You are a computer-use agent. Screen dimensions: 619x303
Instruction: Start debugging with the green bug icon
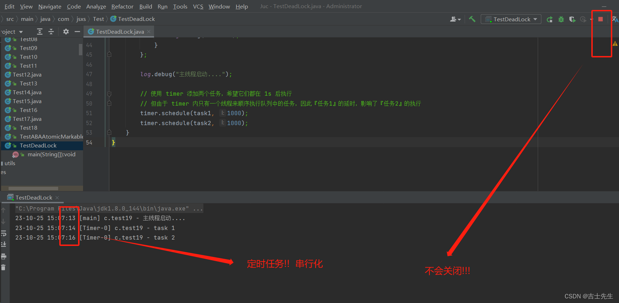pos(561,19)
